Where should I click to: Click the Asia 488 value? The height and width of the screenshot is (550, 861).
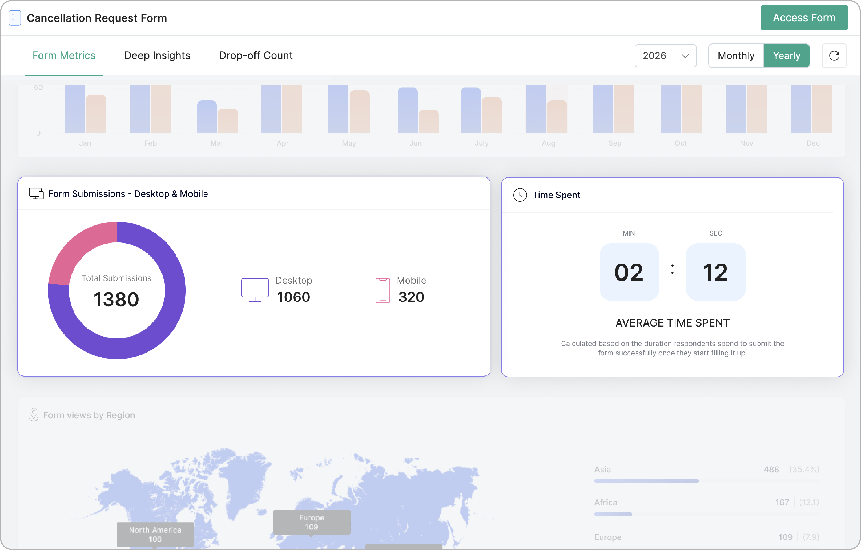point(771,469)
